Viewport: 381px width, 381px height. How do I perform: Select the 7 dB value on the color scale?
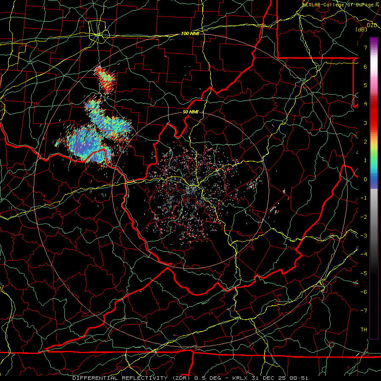tap(365, 47)
